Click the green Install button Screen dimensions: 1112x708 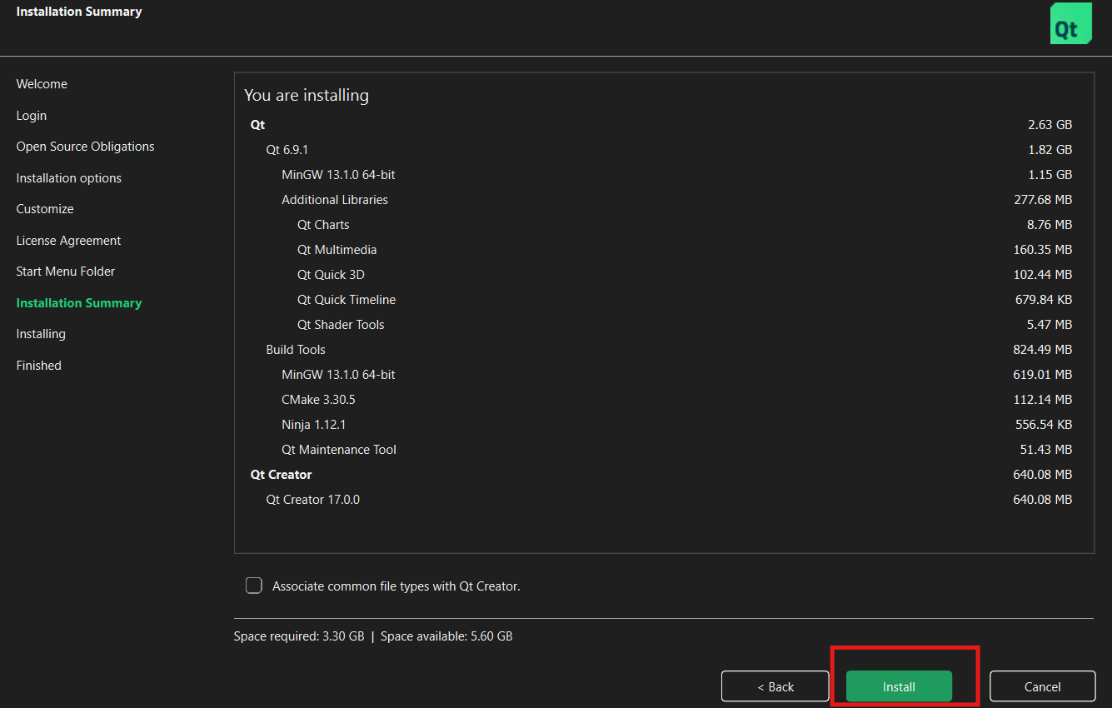pos(899,686)
